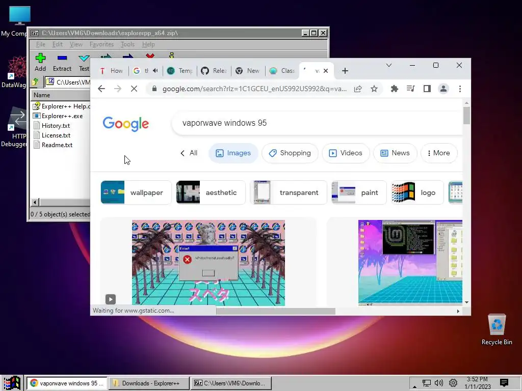Open Chrome media control icon
The height and width of the screenshot is (391, 522).
pyautogui.click(x=410, y=89)
